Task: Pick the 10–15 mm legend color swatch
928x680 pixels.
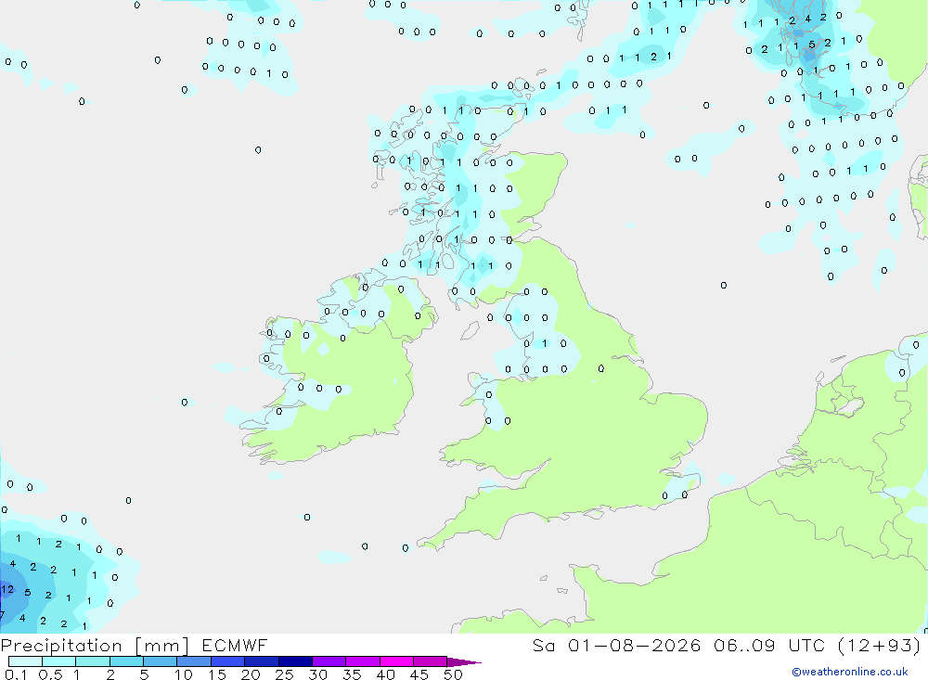Action: click(194, 661)
